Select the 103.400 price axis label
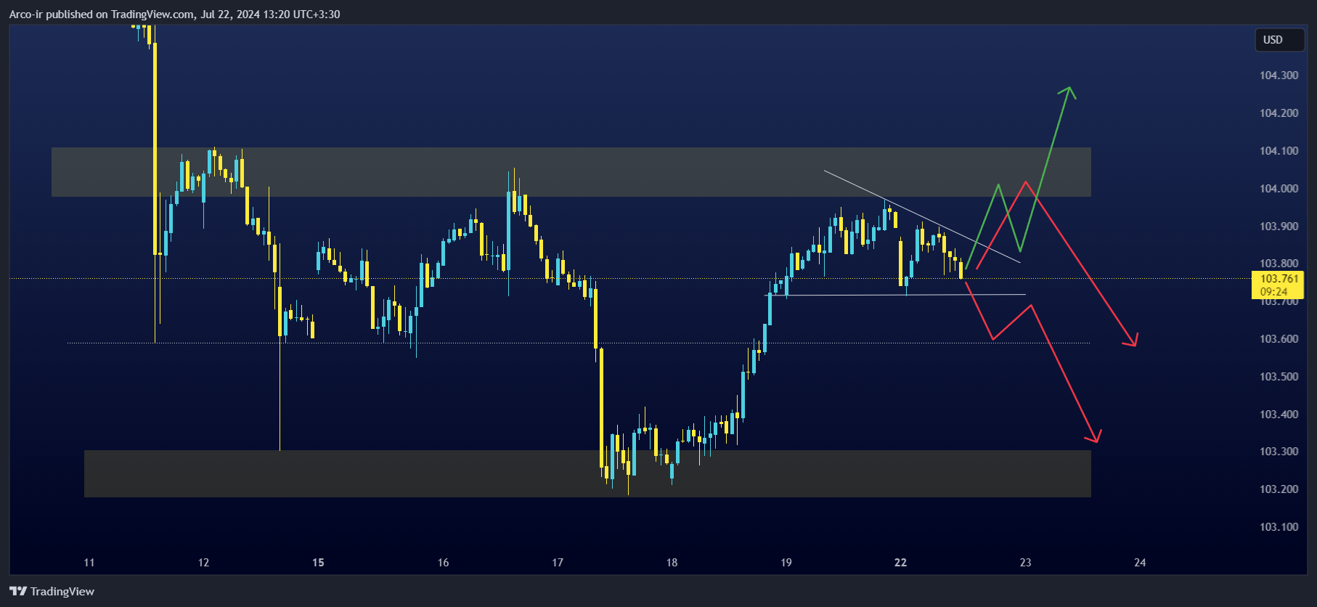The height and width of the screenshot is (607, 1317). [x=1279, y=415]
